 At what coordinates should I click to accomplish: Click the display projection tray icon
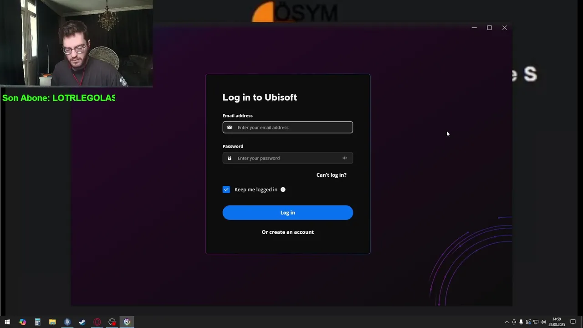click(x=528, y=322)
